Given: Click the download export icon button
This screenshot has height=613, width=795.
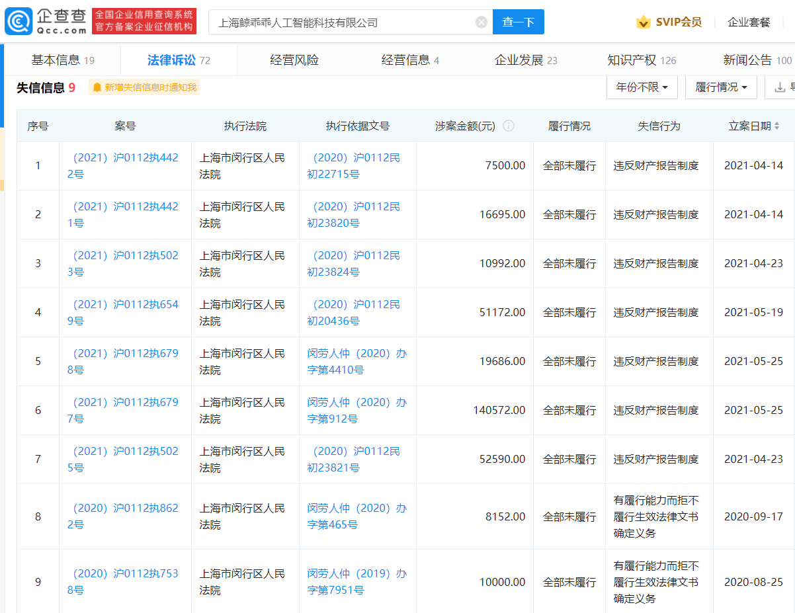Looking at the screenshot, I should [780, 87].
